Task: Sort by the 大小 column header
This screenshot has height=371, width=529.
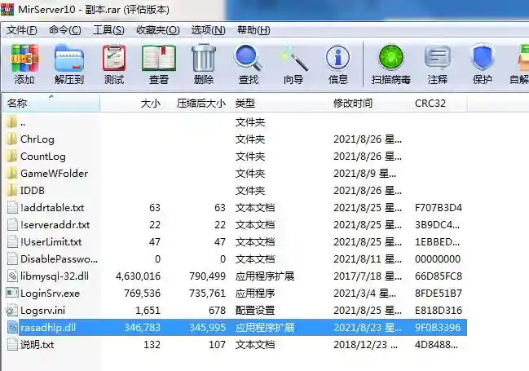Action: [132, 103]
